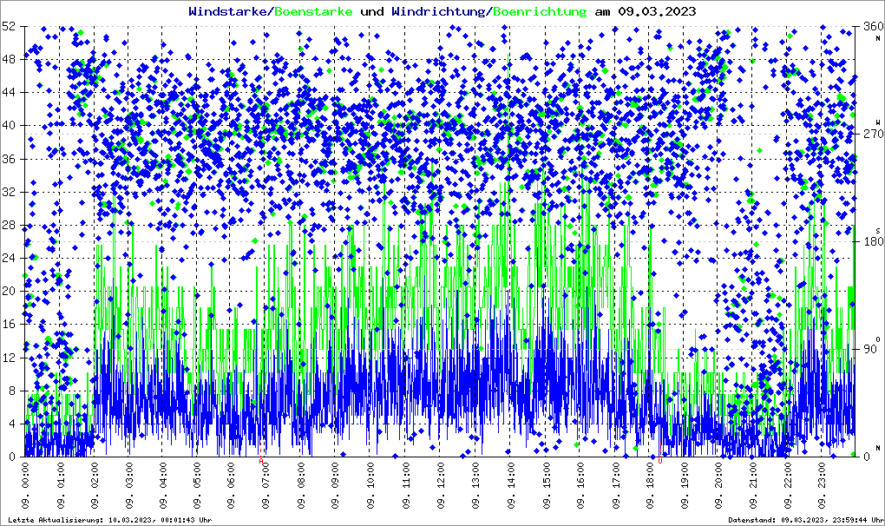Select the red sunset marker "U" after 18:00
This screenshot has width=885, height=526.
(659, 461)
